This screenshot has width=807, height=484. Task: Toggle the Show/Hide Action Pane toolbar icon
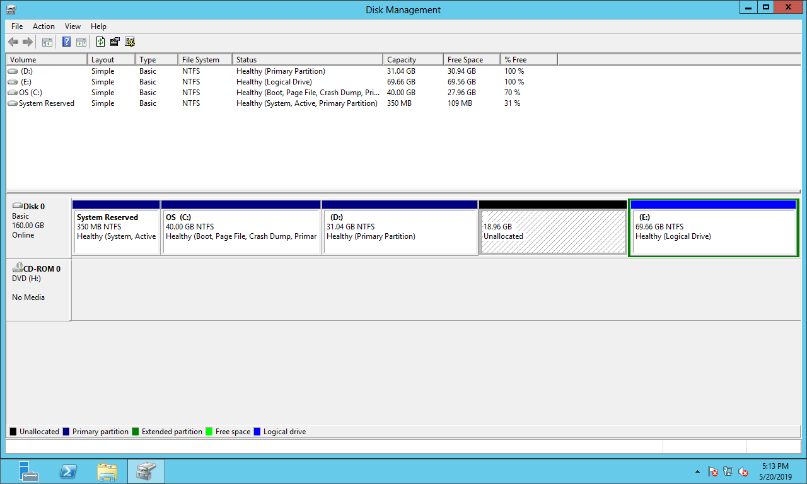[x=81, y=42]
